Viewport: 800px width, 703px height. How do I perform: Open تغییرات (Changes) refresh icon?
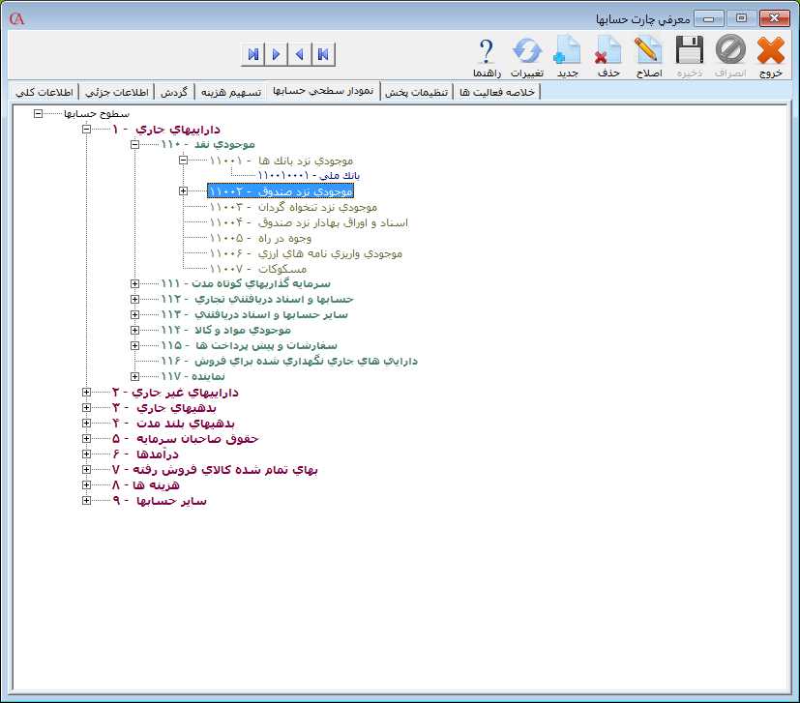pos(527,56)
